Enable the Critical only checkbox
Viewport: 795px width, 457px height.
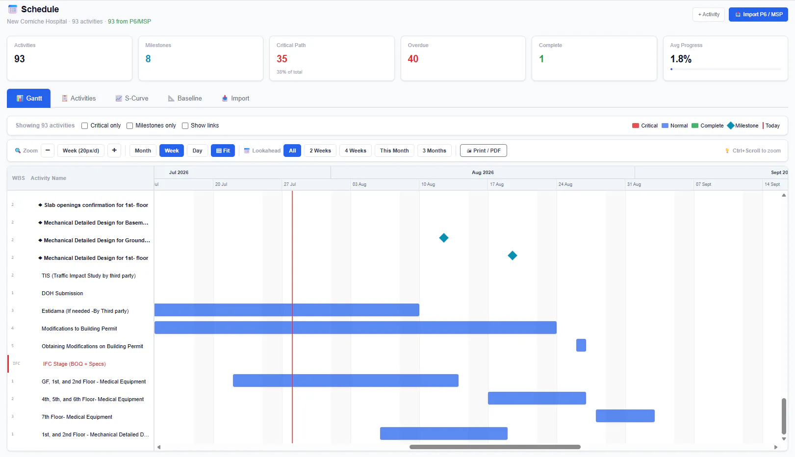[x=85, y=126]
